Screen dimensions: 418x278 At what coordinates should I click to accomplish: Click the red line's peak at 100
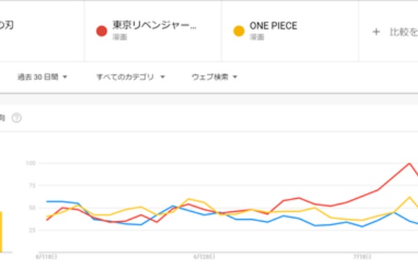(x=410, y=164)
